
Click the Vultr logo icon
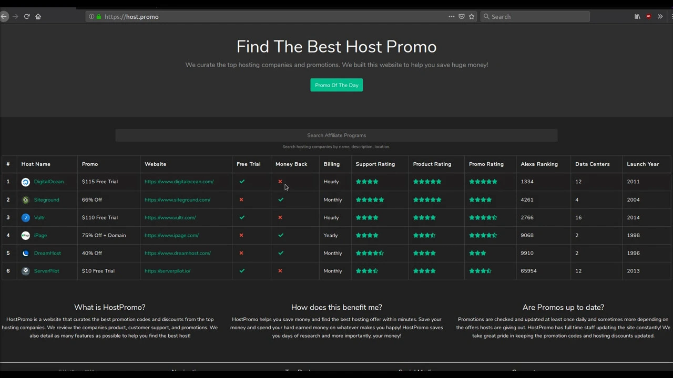click(26, 218)
